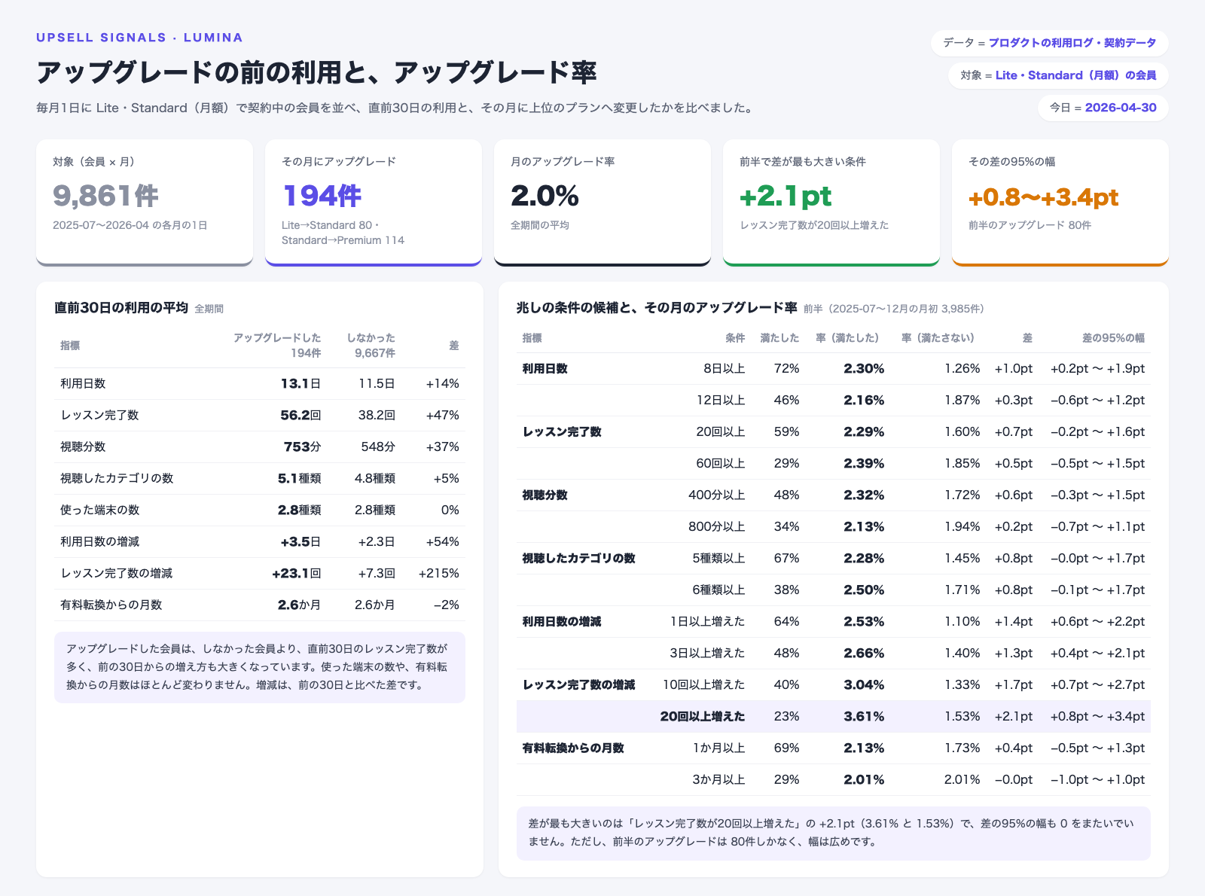Screen dimensions: 1205x896
Task: Click the UPSELL SIGNALS · LUMINA header label
Action: tap(139, 38)
